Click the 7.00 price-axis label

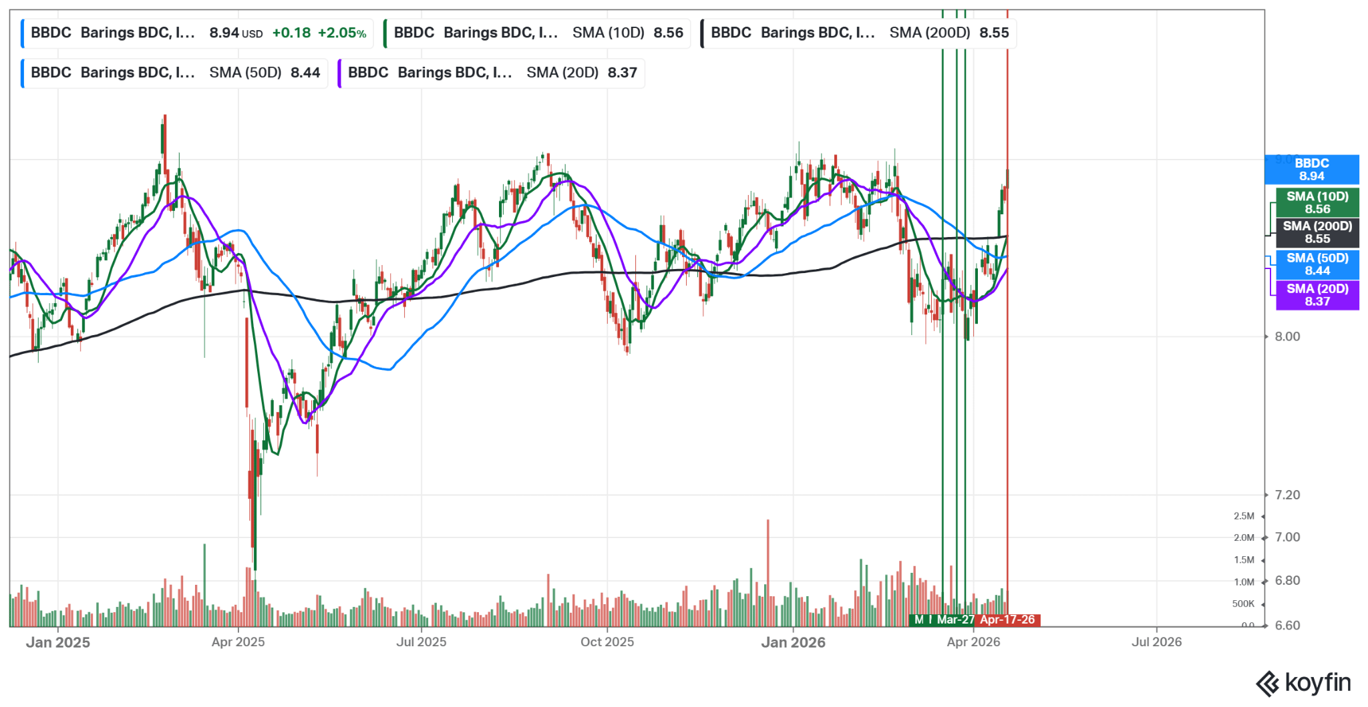pos(1287,537)
